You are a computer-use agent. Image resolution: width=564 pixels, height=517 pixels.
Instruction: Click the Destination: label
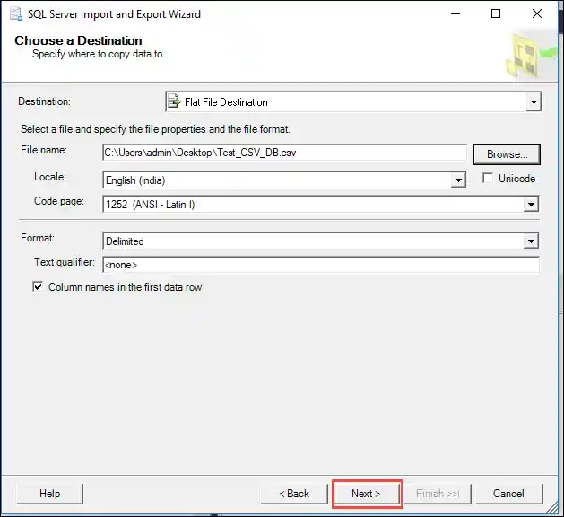(x=44, y=101)
